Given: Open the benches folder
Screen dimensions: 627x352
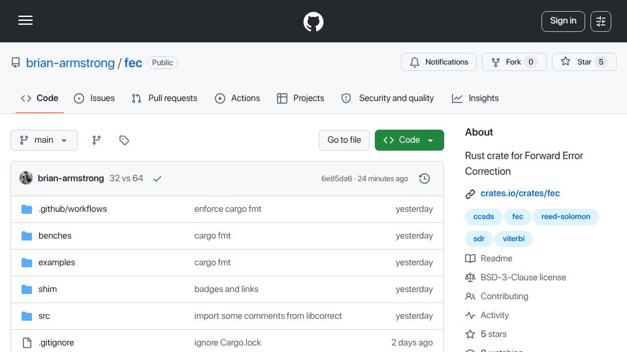Looking at the screenshot, I should pyautogui.click(x=55, y=235).
